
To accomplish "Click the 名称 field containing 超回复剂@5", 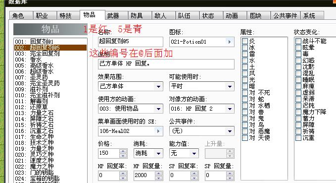I will pos(131,42).
